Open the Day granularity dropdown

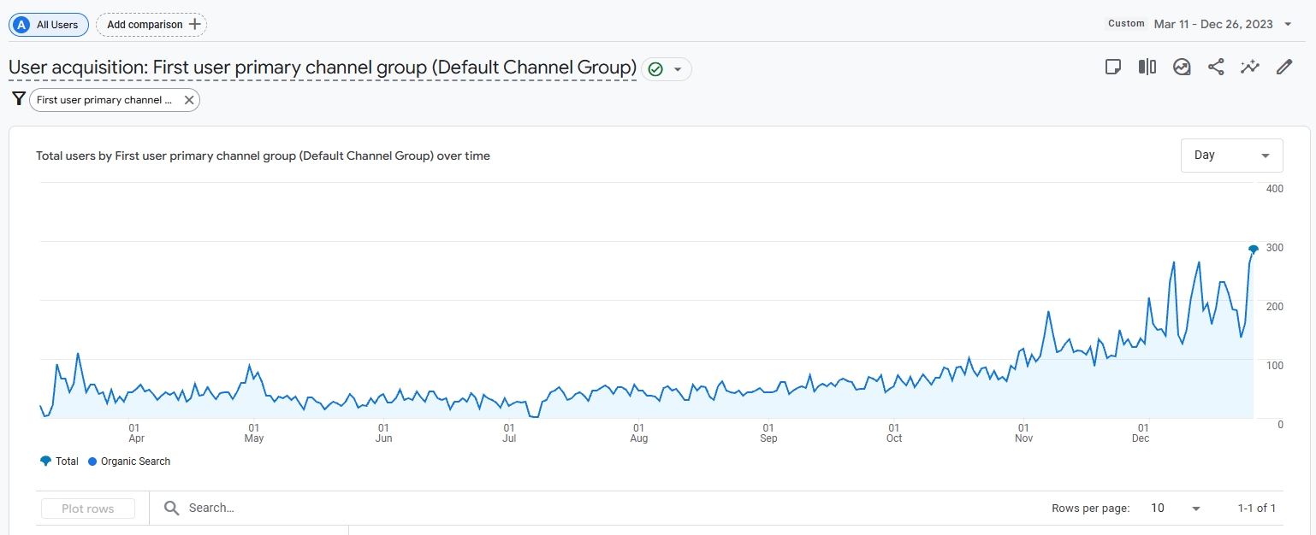1231,156
